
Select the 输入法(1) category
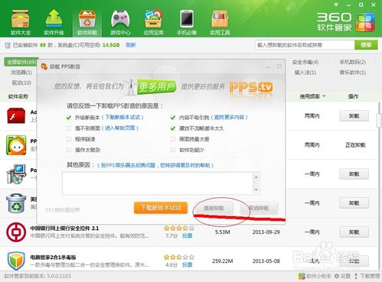pos(305,73)
